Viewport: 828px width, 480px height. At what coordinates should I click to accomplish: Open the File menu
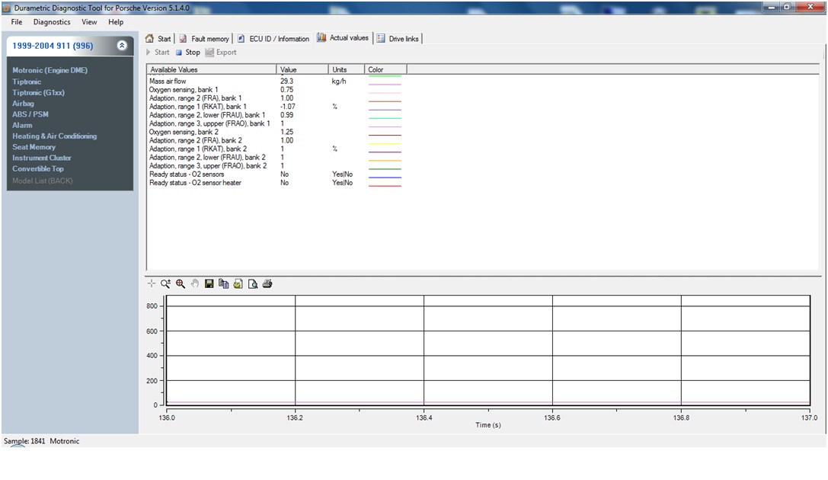[x=17, y=22]
